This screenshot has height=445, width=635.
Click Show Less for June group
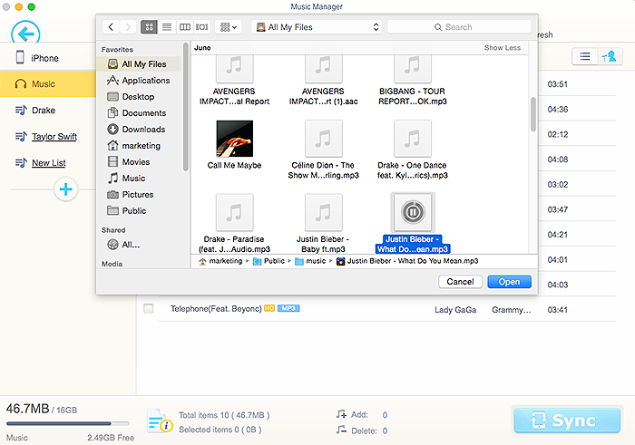click(503, 48)
